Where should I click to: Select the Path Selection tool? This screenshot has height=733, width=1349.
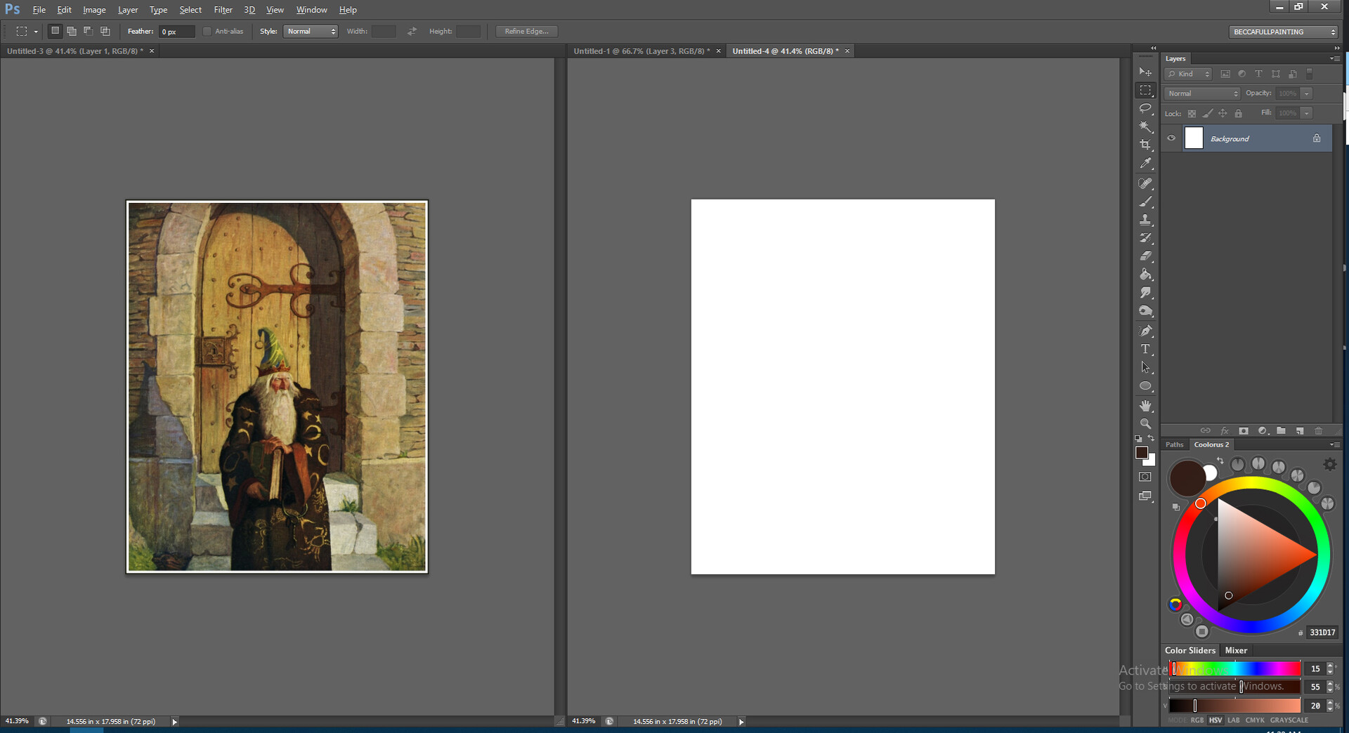[1145, 367]
